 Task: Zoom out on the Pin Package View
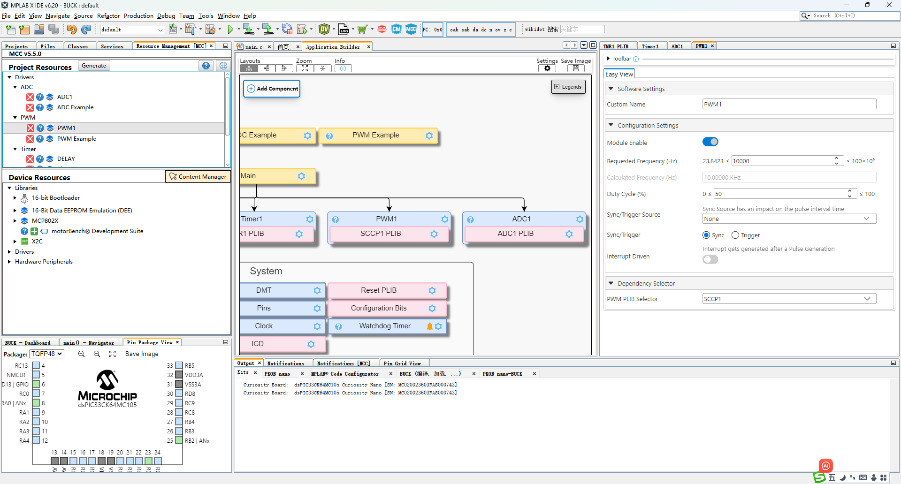97,354
